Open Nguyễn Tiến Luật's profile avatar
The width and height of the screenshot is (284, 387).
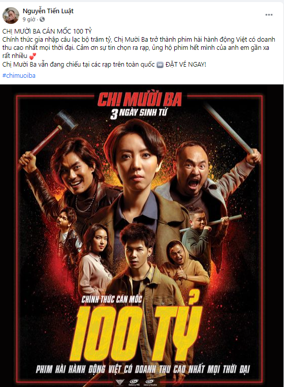pos(11,15)
